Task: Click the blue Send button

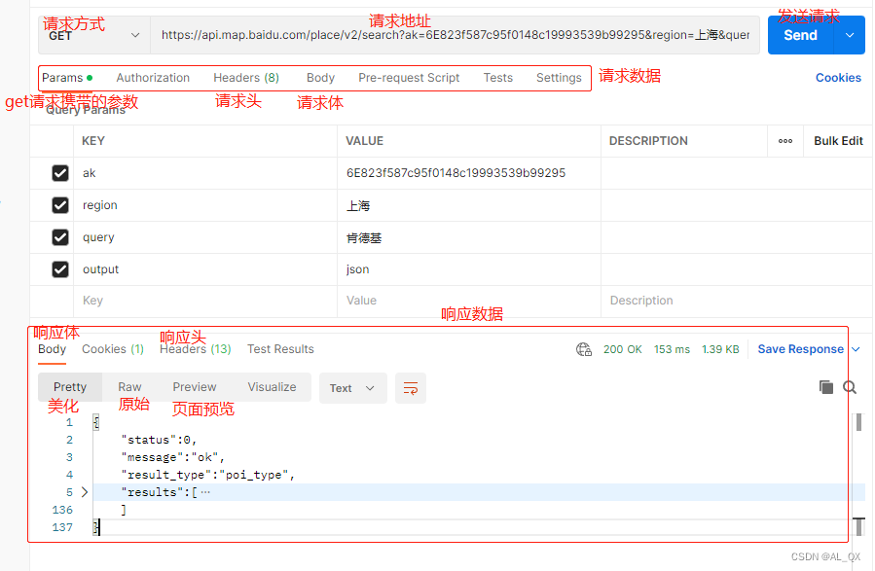Action: click(x=801, y=35)
